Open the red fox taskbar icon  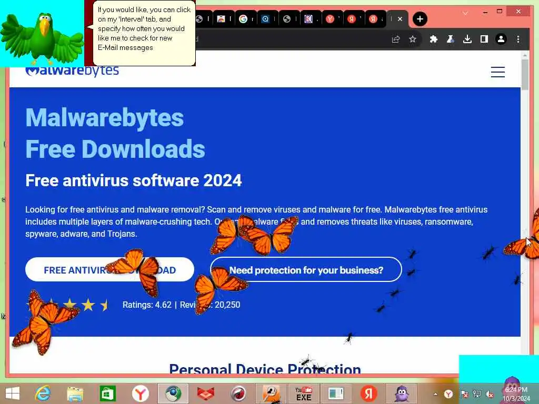tap(206, 393)
